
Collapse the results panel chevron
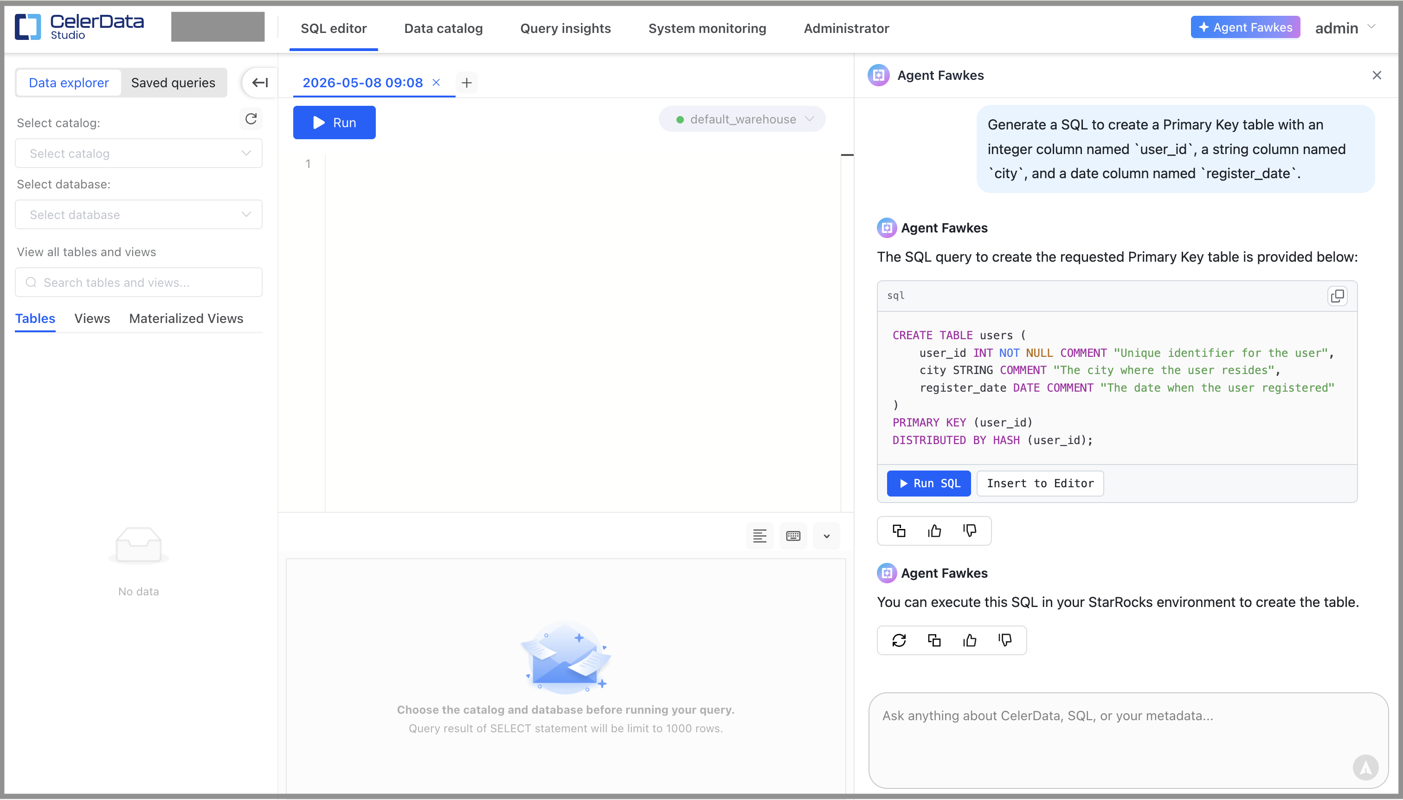[826, 535]
